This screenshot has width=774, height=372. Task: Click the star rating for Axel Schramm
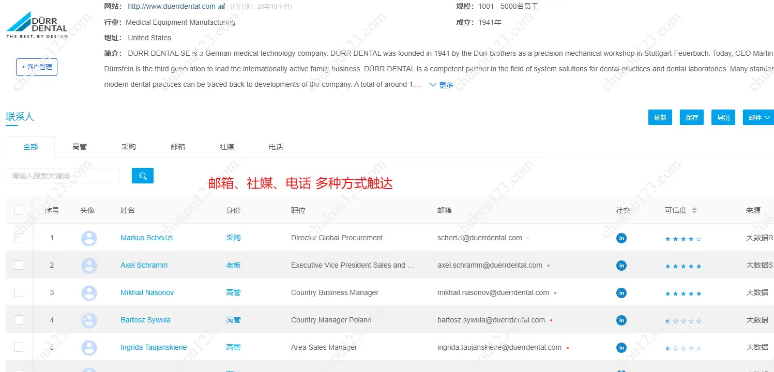pos(683,266)
